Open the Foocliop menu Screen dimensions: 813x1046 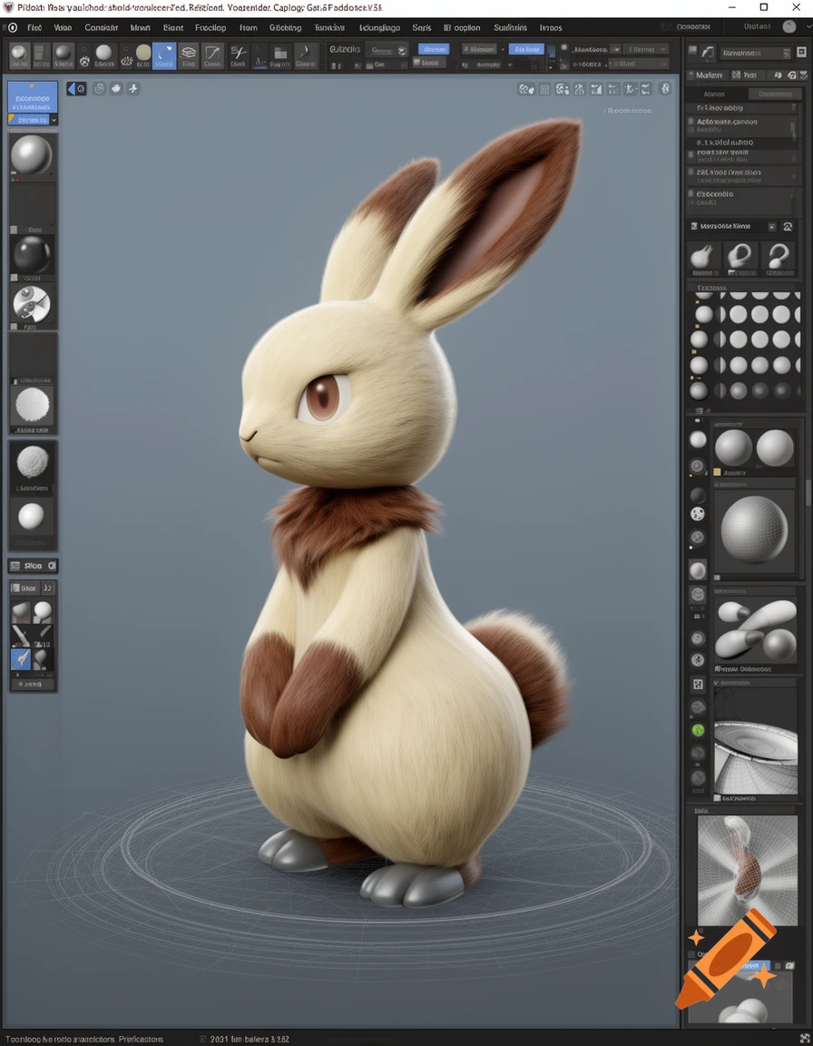coord(211,27)
